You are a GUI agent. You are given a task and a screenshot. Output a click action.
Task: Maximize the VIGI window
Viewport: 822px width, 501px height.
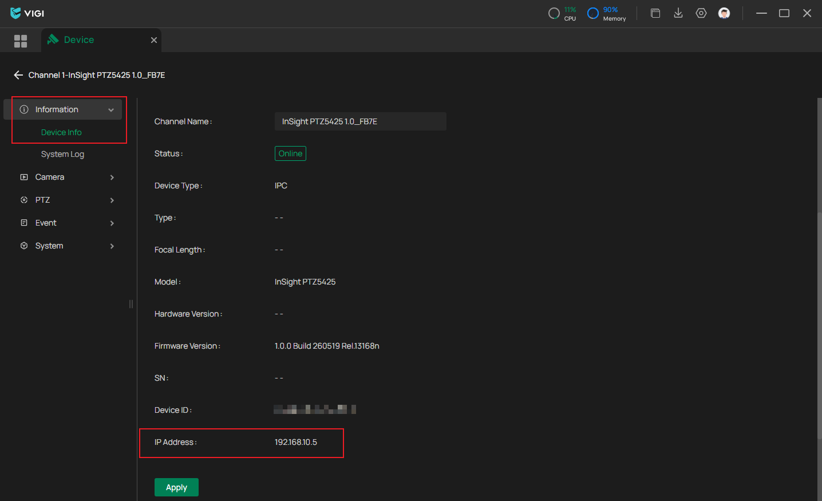pyautogui.click(x=784, y=13)
